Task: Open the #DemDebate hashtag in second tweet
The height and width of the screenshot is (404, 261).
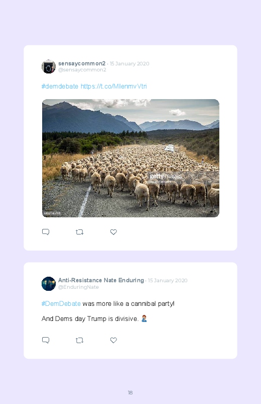Action: 61,303
